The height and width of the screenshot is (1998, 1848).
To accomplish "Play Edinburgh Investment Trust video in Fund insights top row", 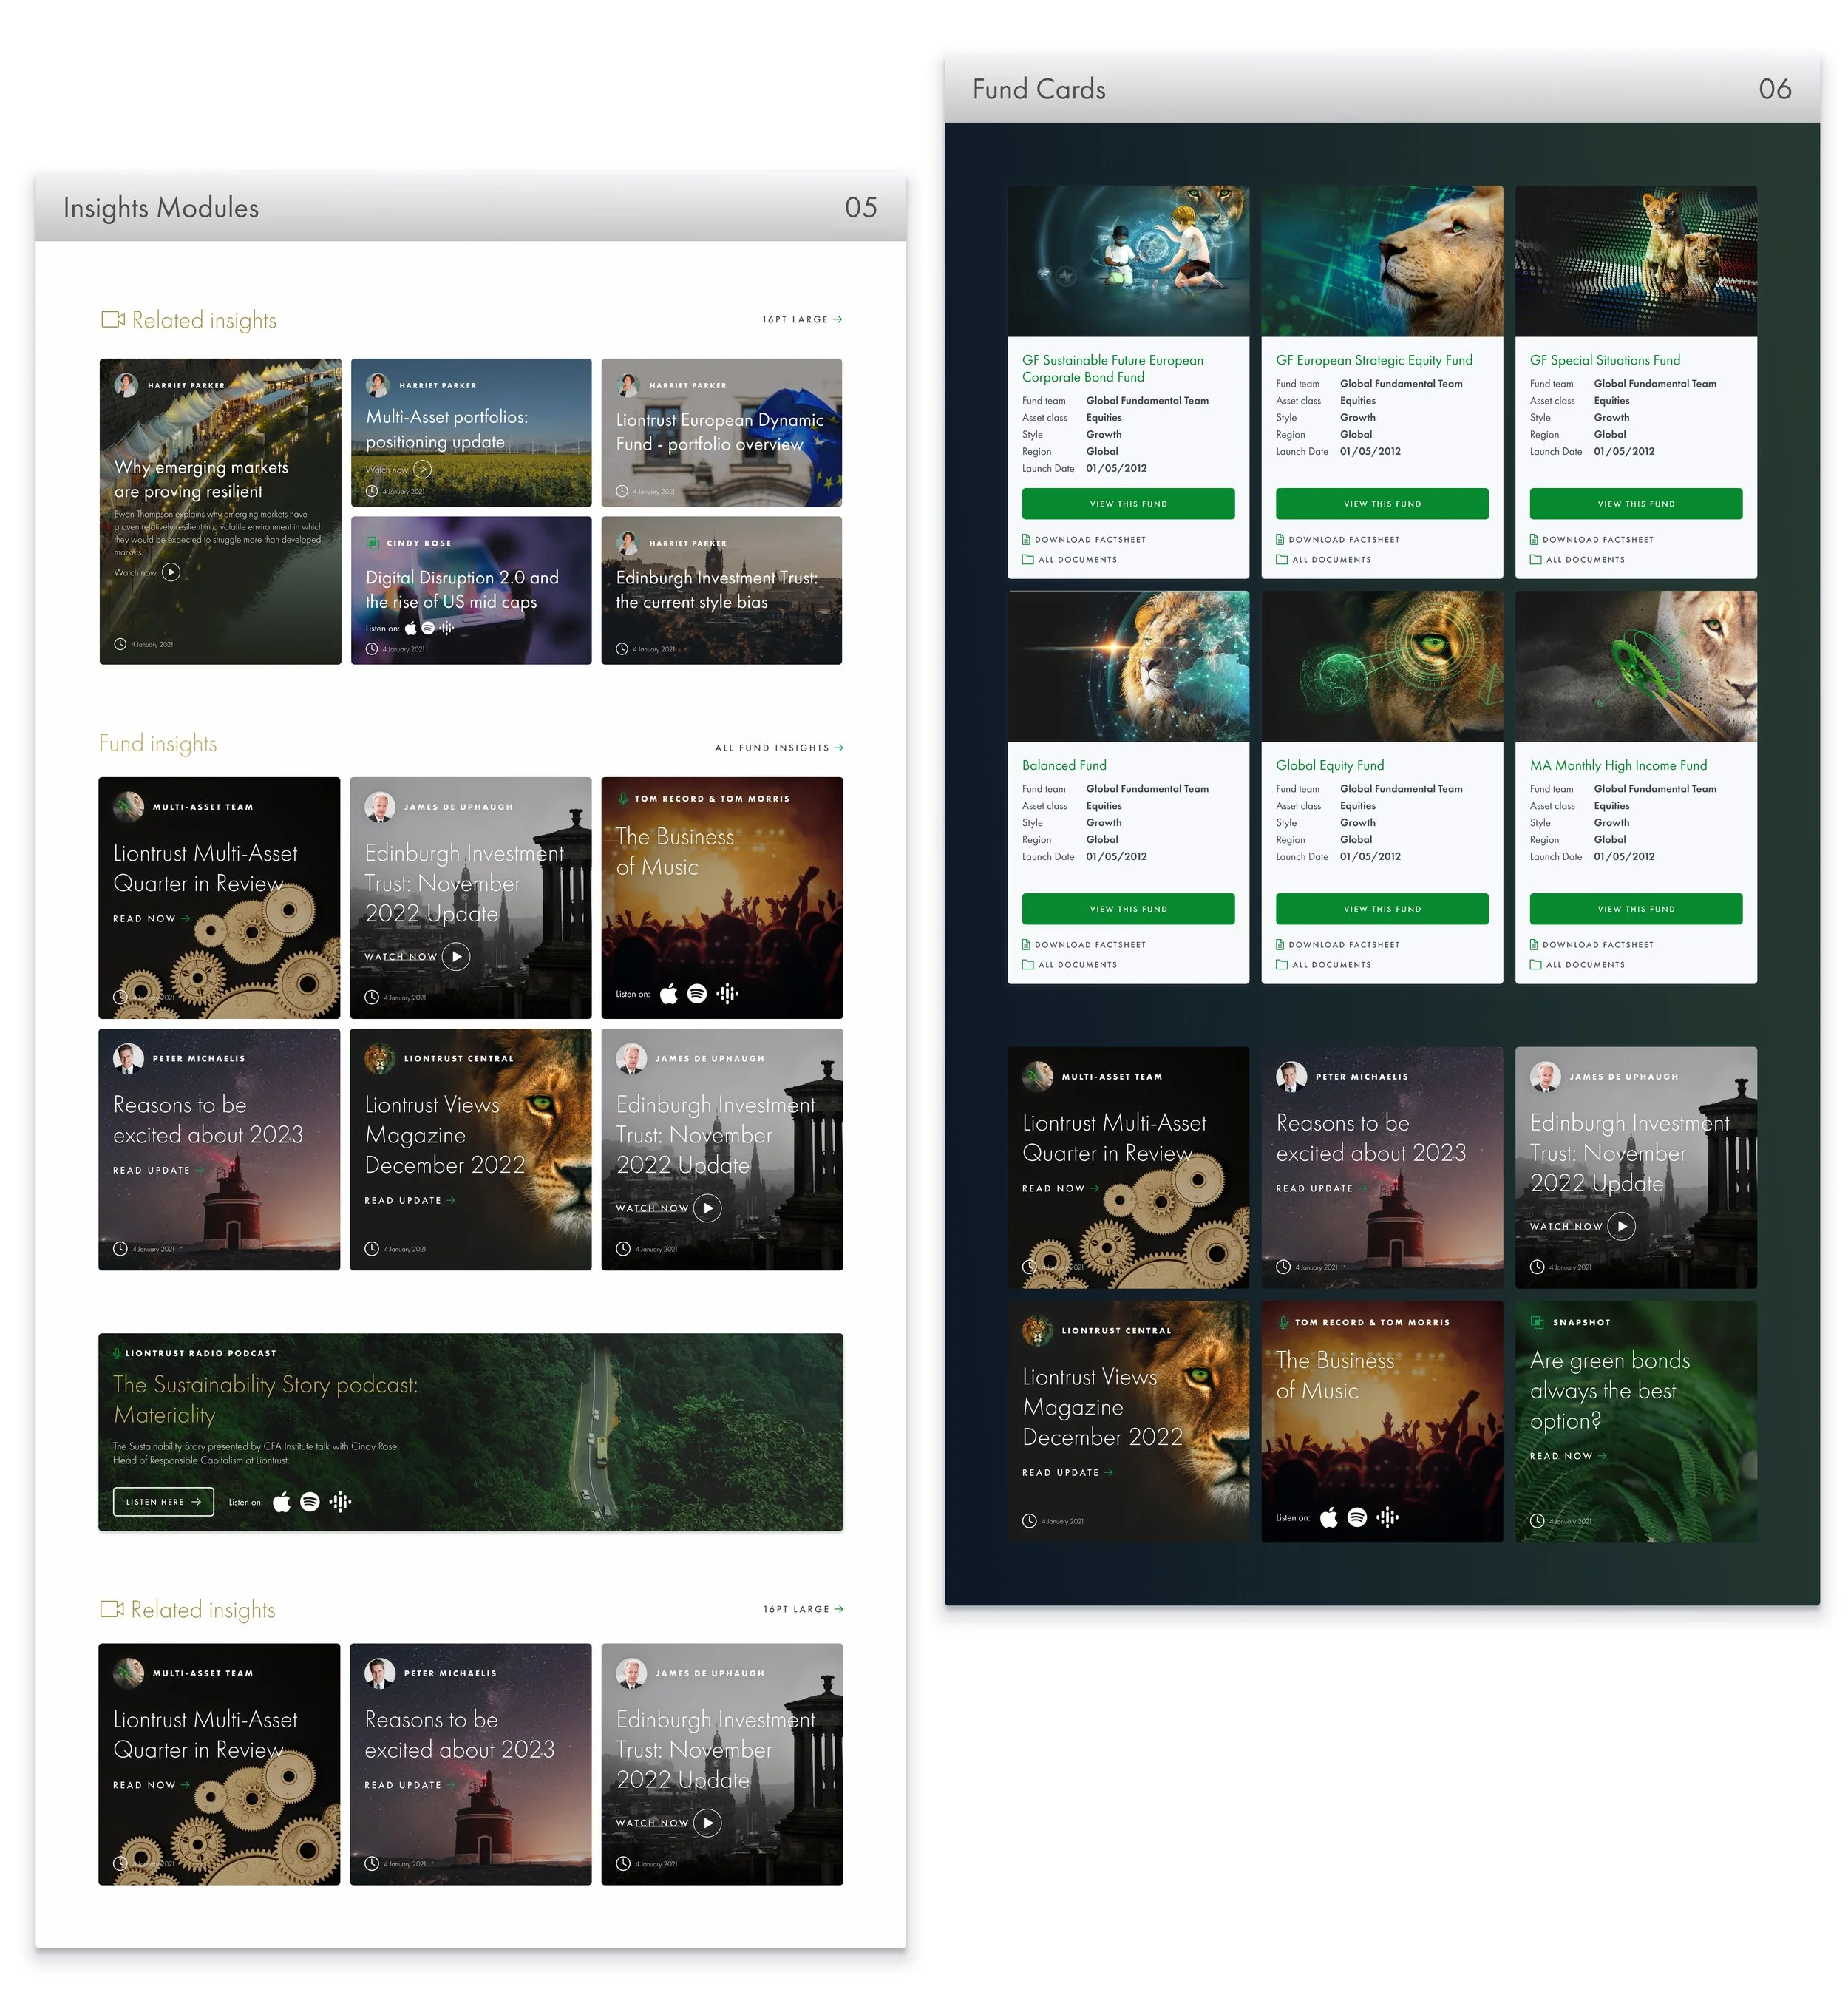I will click(x=456, y=956).
